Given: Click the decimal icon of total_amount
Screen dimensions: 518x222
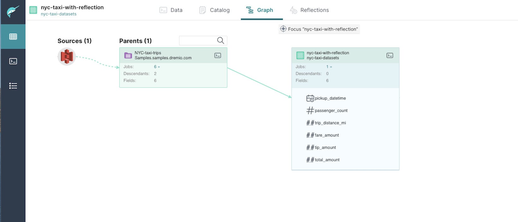Looking at the screenshot, I should tap(310, 160).
